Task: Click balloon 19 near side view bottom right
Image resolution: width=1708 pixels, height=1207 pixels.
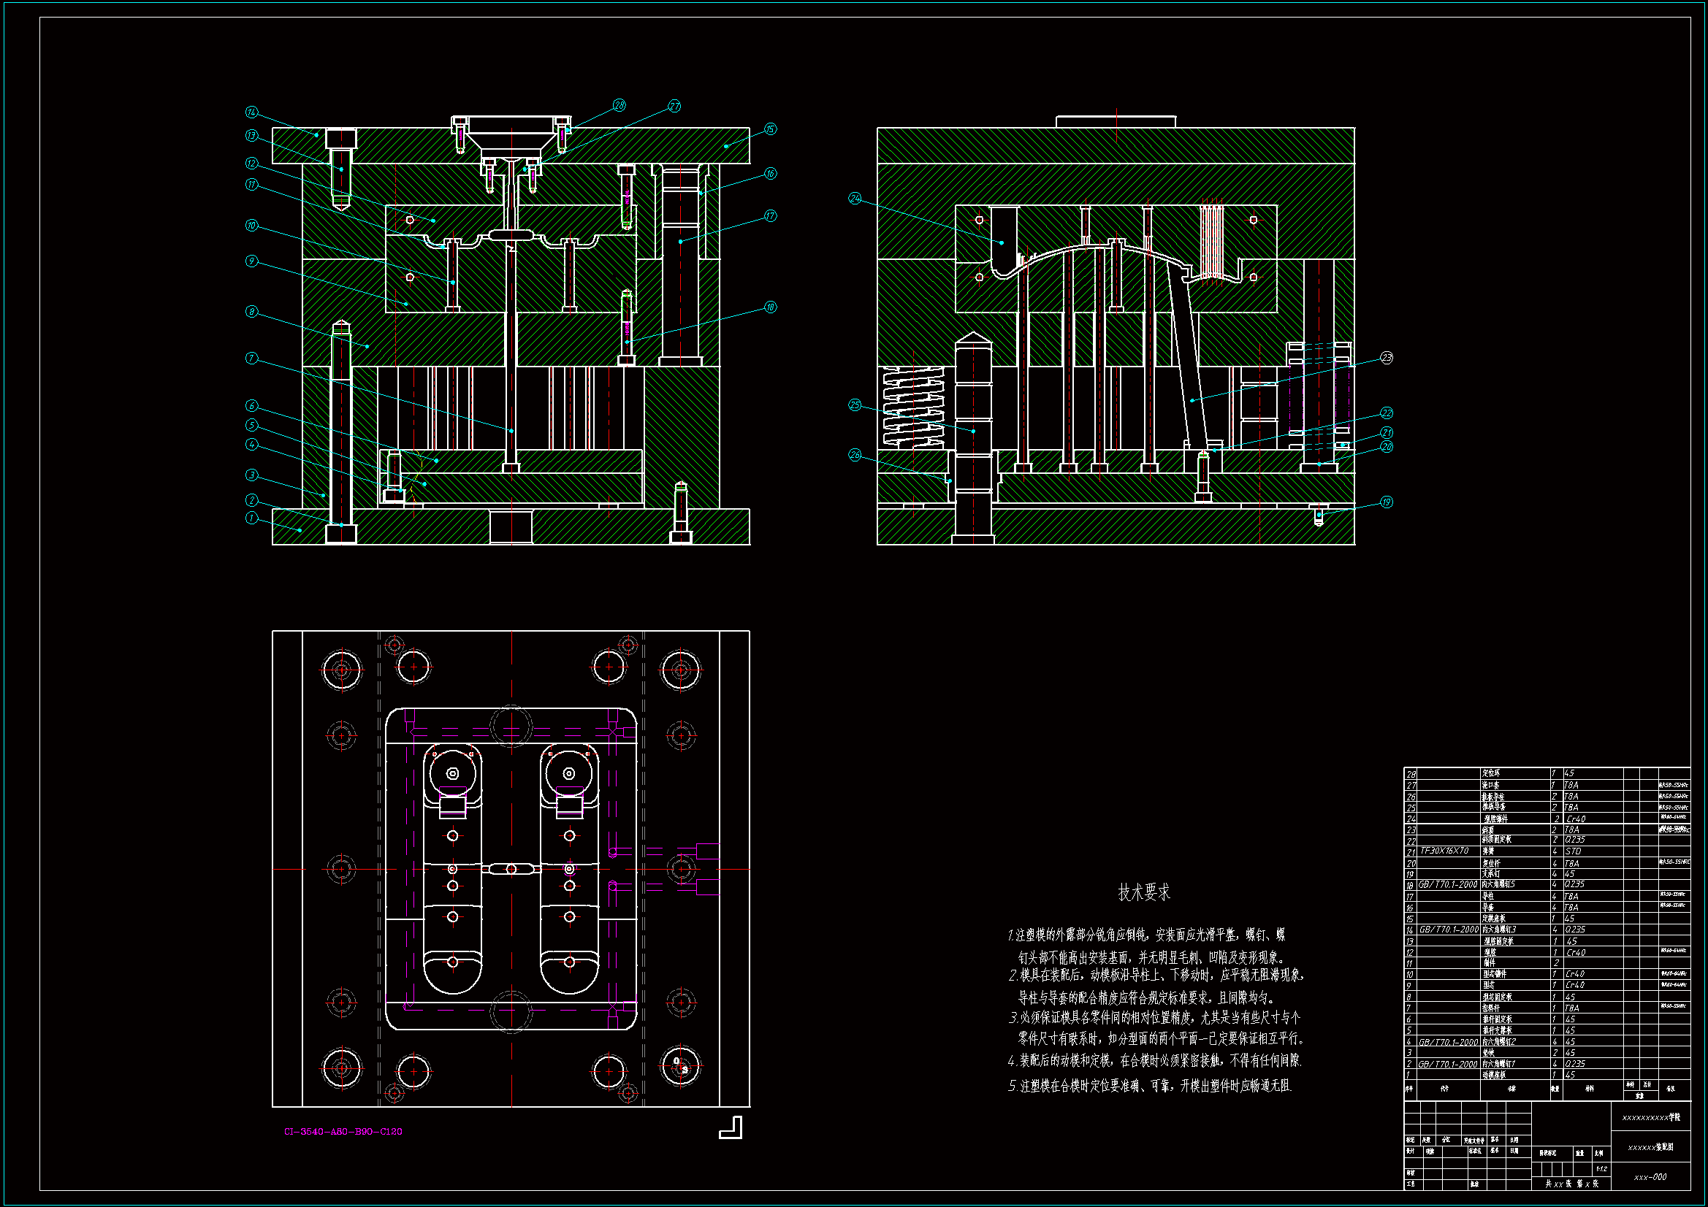Action: pyautogui.click(x=1386, y=502)
